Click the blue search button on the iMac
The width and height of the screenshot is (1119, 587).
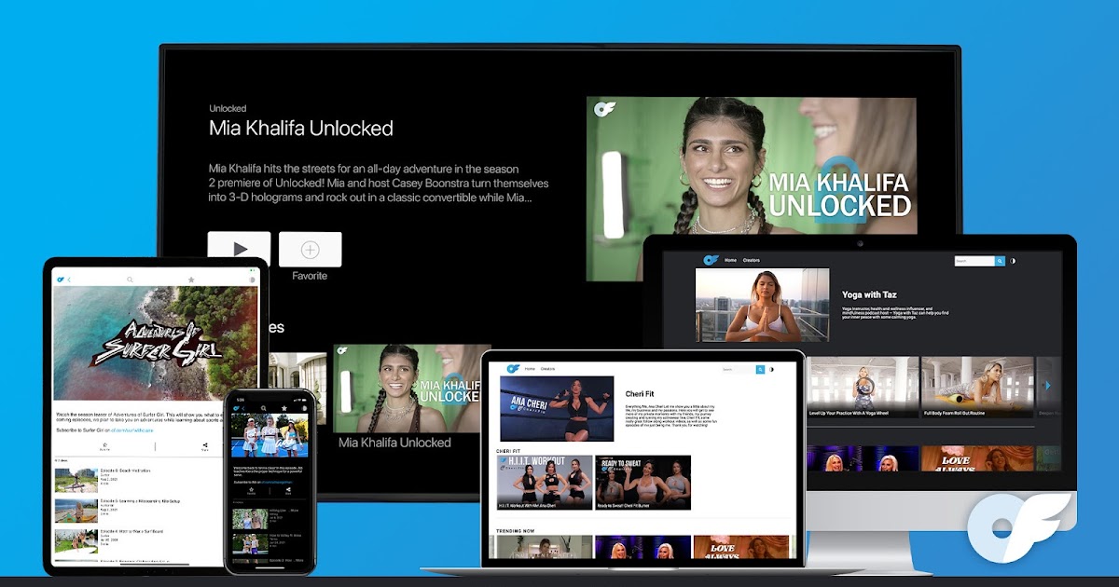1001,261
